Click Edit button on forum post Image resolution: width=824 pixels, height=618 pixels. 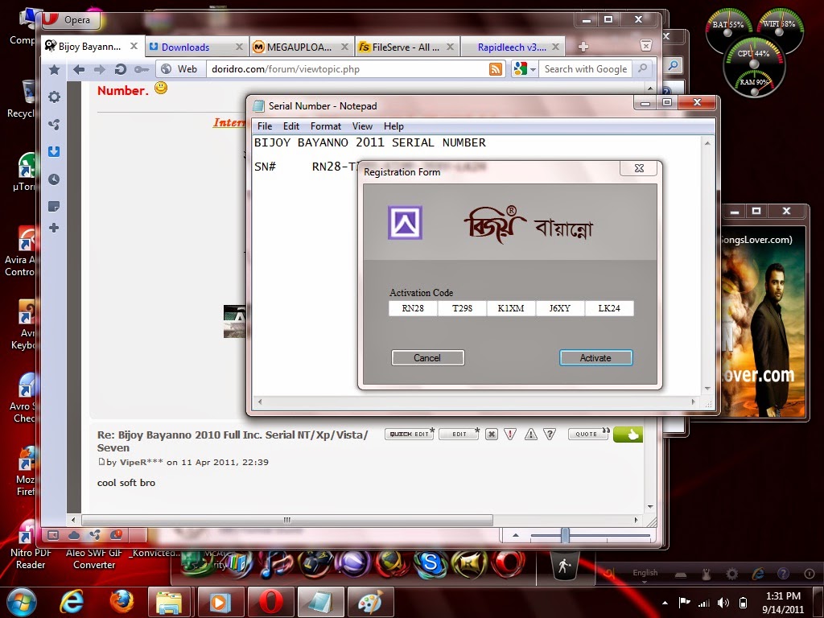pos(459,434)
